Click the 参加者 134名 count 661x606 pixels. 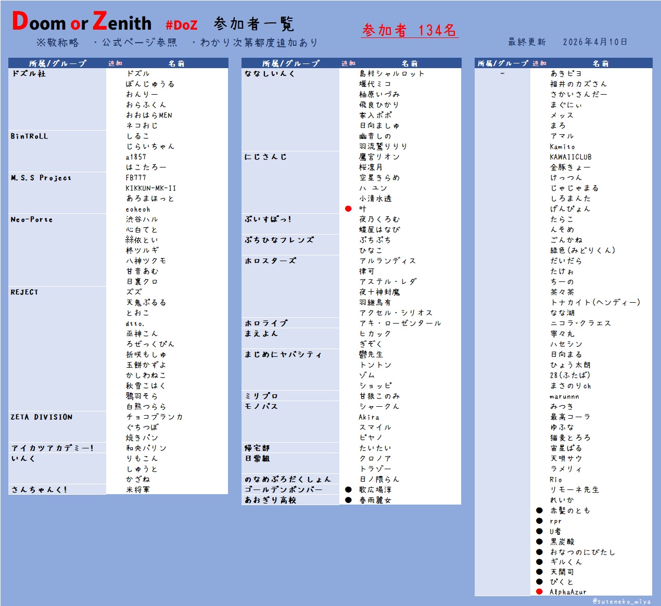(410, 30)
